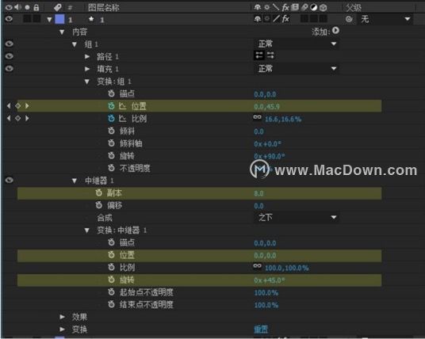Click the parent pick whip icon
This screenshot has height=339, width=425.
(349, 19)
